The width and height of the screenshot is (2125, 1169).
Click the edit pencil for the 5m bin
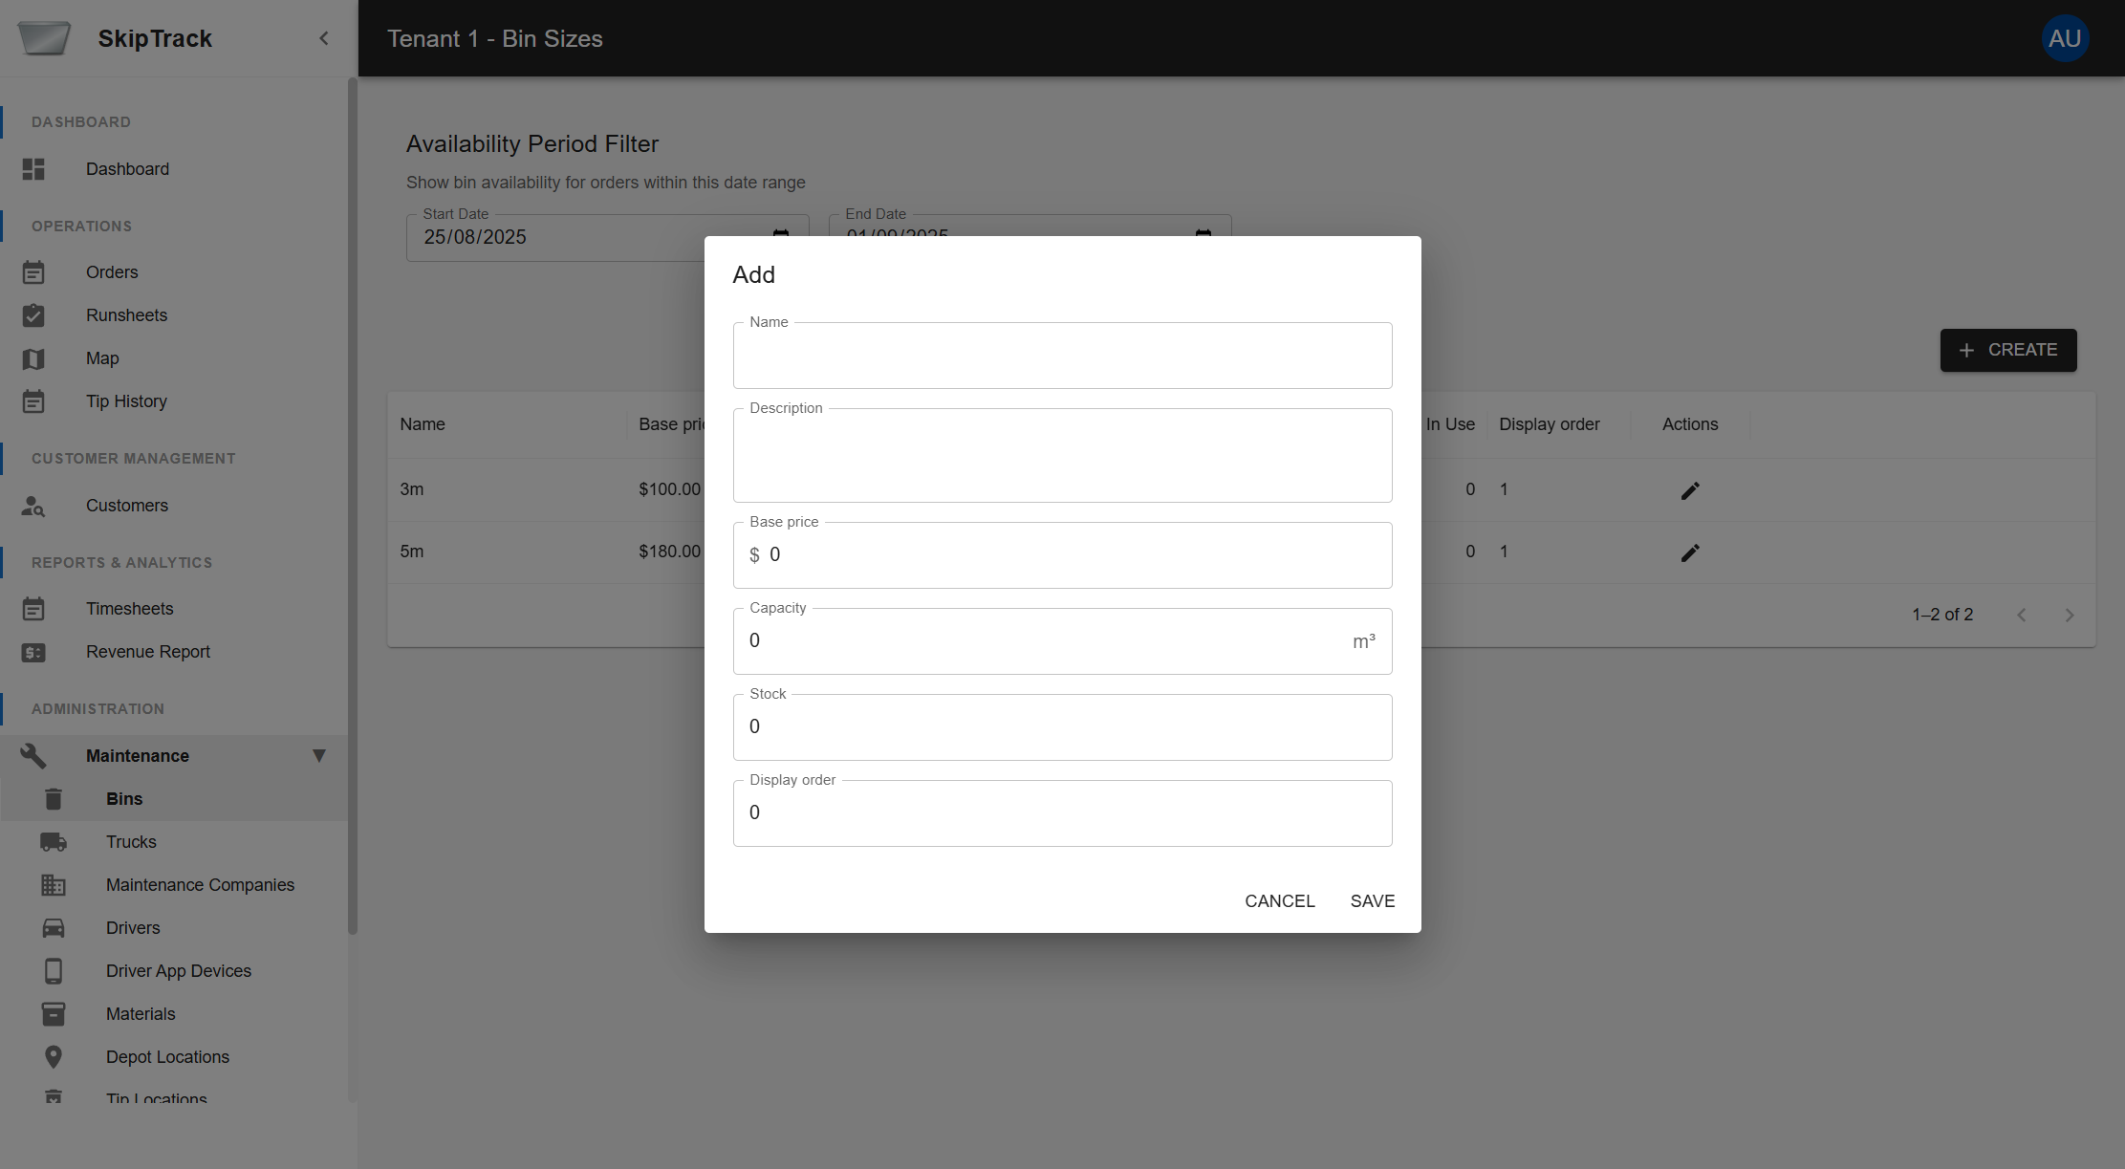pos(1690,552)
